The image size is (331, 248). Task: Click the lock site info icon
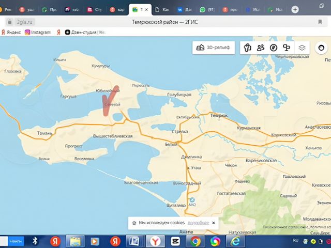point(9,22)
